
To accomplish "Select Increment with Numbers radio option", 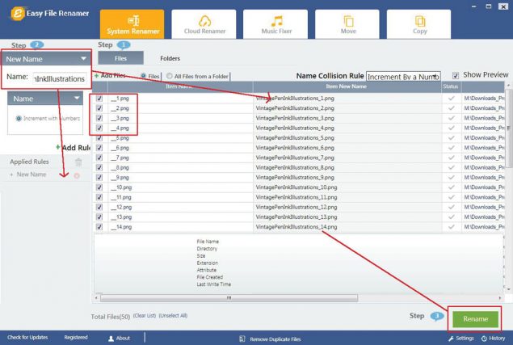I will click(x=19, y=119).
